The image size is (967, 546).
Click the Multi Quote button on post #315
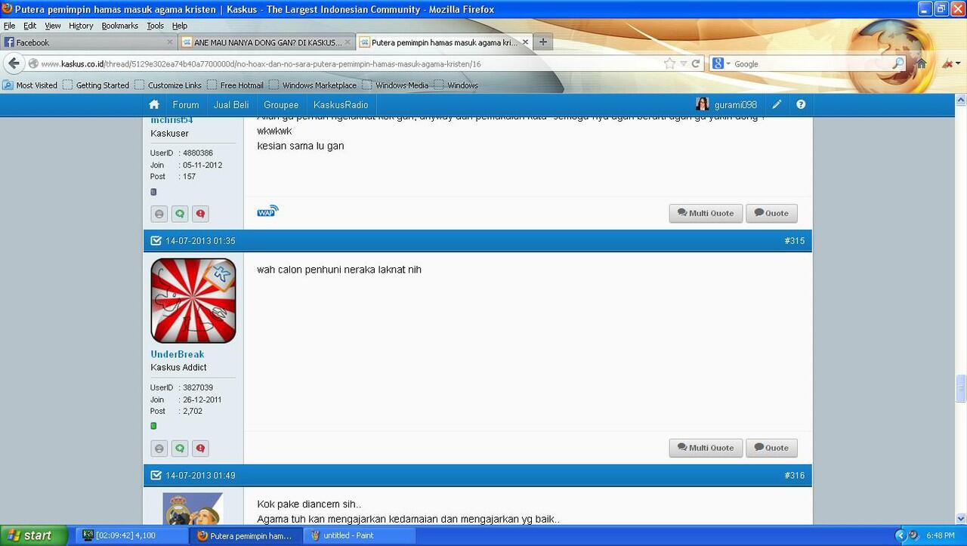tap(706, 448)
